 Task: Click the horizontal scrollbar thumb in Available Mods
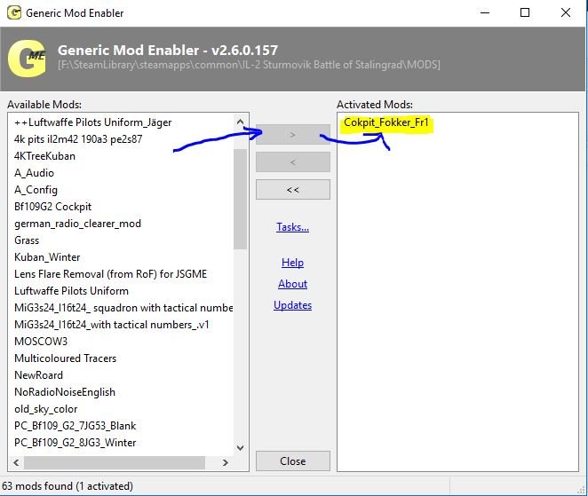(x=115, y=462)
